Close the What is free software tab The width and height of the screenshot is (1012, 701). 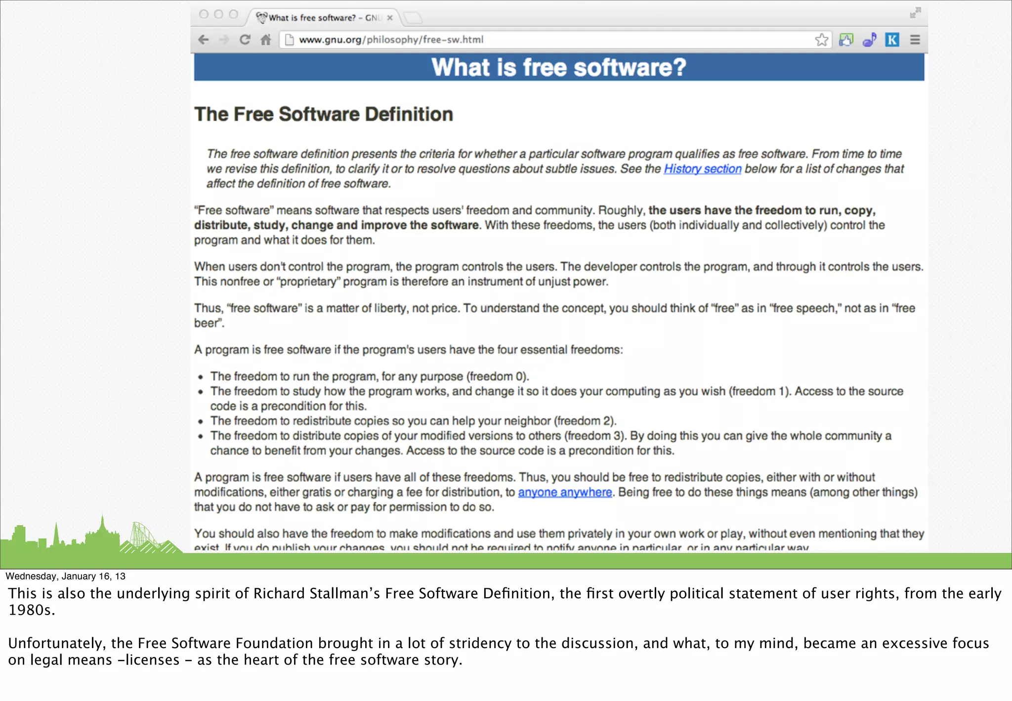(x=390, y=18)
